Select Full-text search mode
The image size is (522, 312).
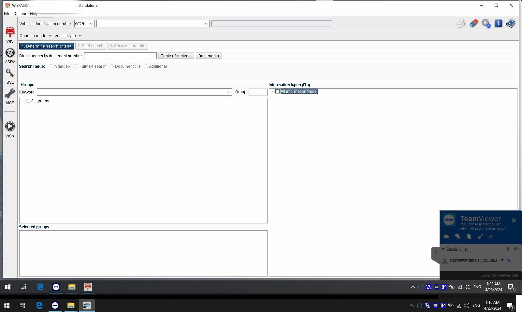coord(76,66)
